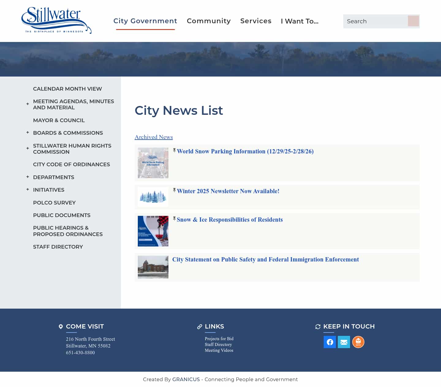Screen dimensions: 441x387
Task: Click the chain link icon beside Links heading
Action: coord(199,326)
